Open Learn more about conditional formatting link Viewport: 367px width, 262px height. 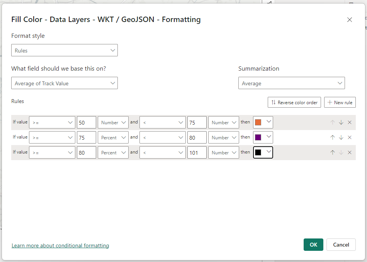tap(60, 245)
